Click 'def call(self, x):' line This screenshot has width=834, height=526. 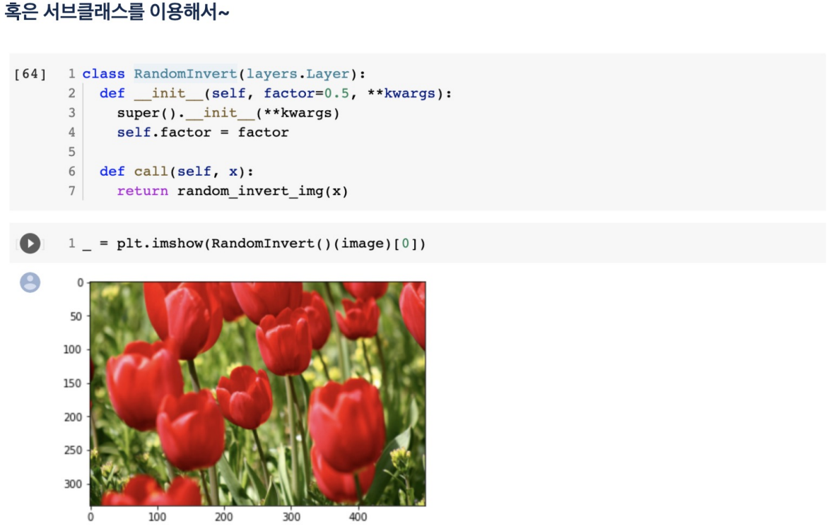[x=177, y=171]
